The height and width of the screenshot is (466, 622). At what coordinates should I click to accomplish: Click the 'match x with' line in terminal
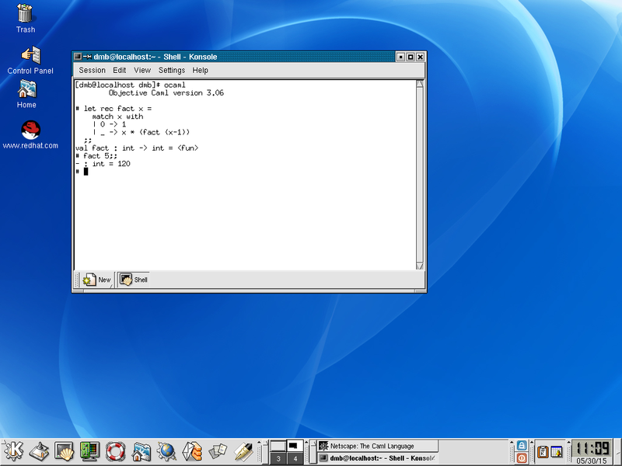click(118, 116)
